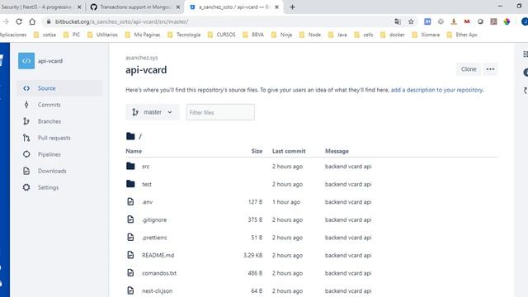Click the download extension icon in toolbar
Viewport: 528px width, 297px height.
point(454,21)
